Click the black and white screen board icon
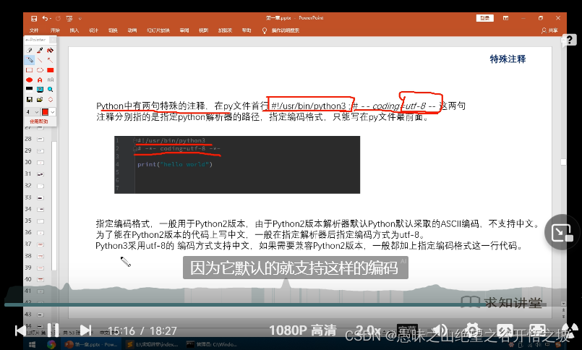Image resolution: width=582 pixels, height=350 pixels. coord(30,89)
